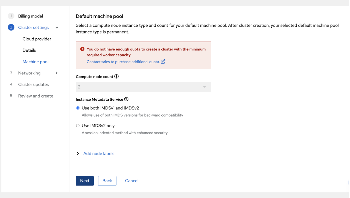Image resolution: width=350 pixels, height=198 pixels.
Task: Collapse the Cluster settings section chevron
Action: click(57, 28)
